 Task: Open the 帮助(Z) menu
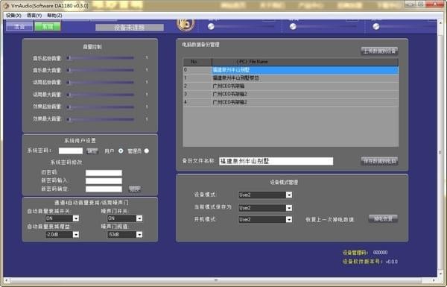coord(54,16)
